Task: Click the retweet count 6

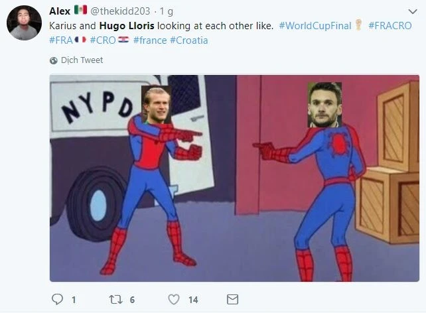Action: (132, 300)
